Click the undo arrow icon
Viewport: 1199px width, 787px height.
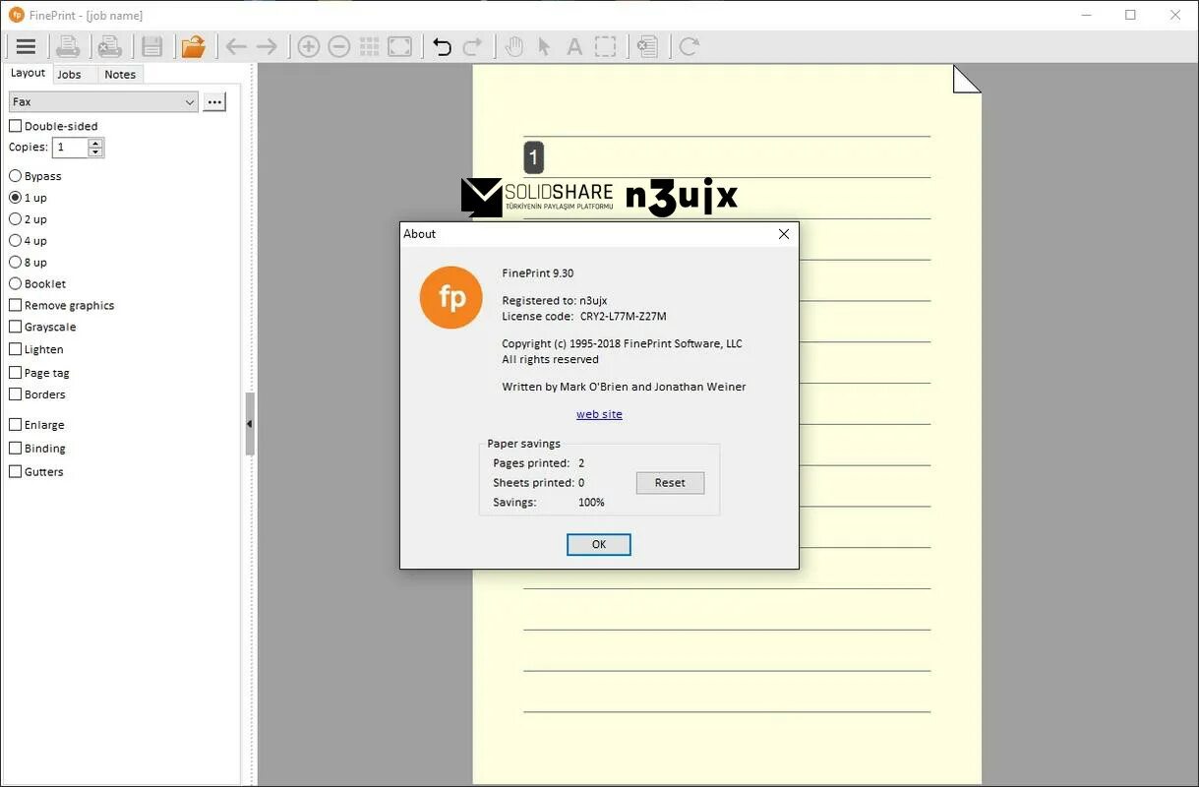coord(442,45)
